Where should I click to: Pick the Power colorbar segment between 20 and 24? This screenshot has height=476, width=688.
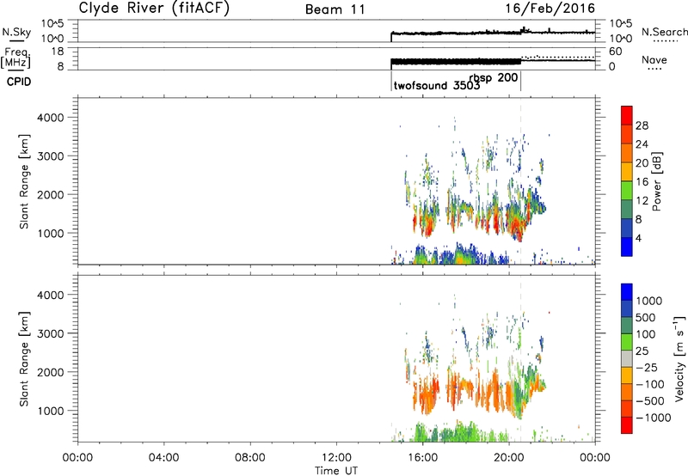627,153
